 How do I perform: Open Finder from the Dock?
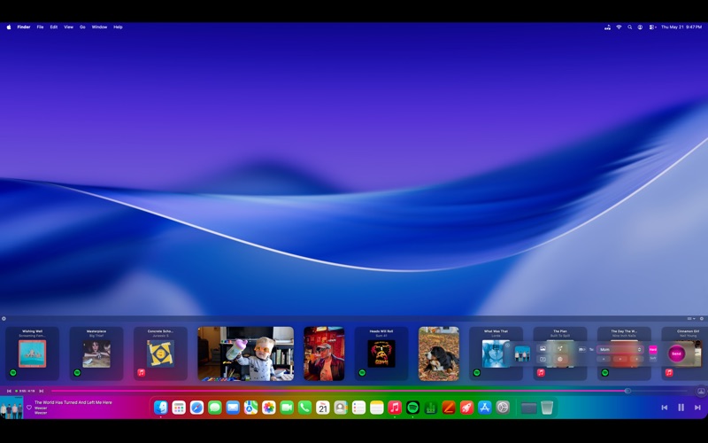point(161,408)
